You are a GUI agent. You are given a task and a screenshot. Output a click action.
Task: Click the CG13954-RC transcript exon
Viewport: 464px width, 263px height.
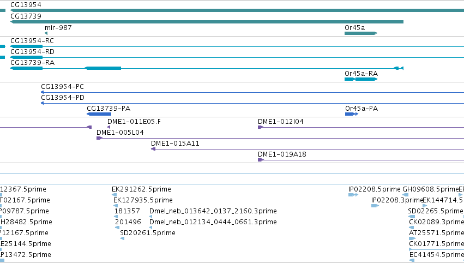pos(26,46)
